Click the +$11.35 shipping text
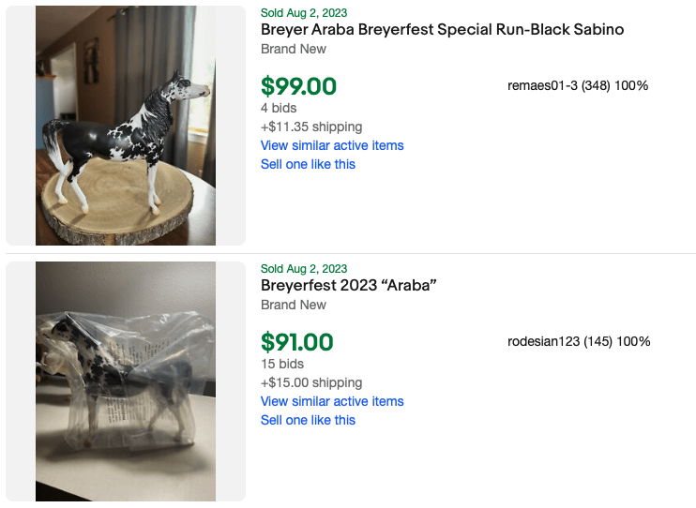The height and width of the screenshot is (508, 696). pyautogui.click(x=311, y=127)
